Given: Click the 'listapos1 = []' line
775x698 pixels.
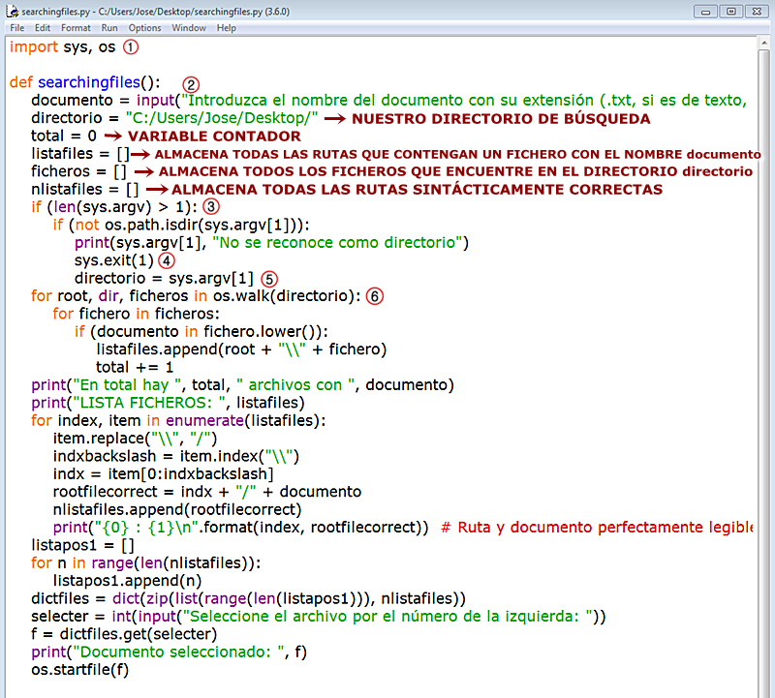Looking at the screenshot, I should click(82, 545).
